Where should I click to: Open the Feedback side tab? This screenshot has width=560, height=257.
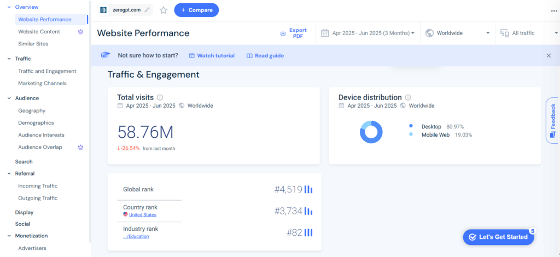click(552, 121)
